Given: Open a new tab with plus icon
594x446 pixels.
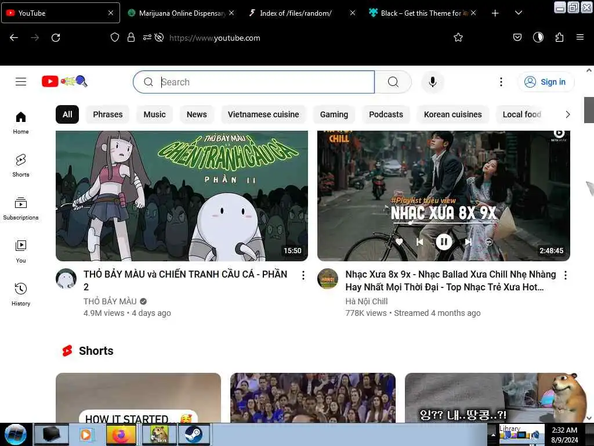Looking at the screenshot, I should pos(495,13).
